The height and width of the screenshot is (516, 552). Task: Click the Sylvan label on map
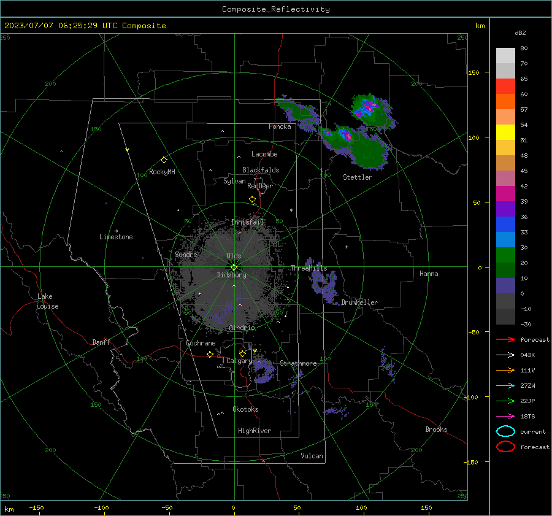(234, 181)
